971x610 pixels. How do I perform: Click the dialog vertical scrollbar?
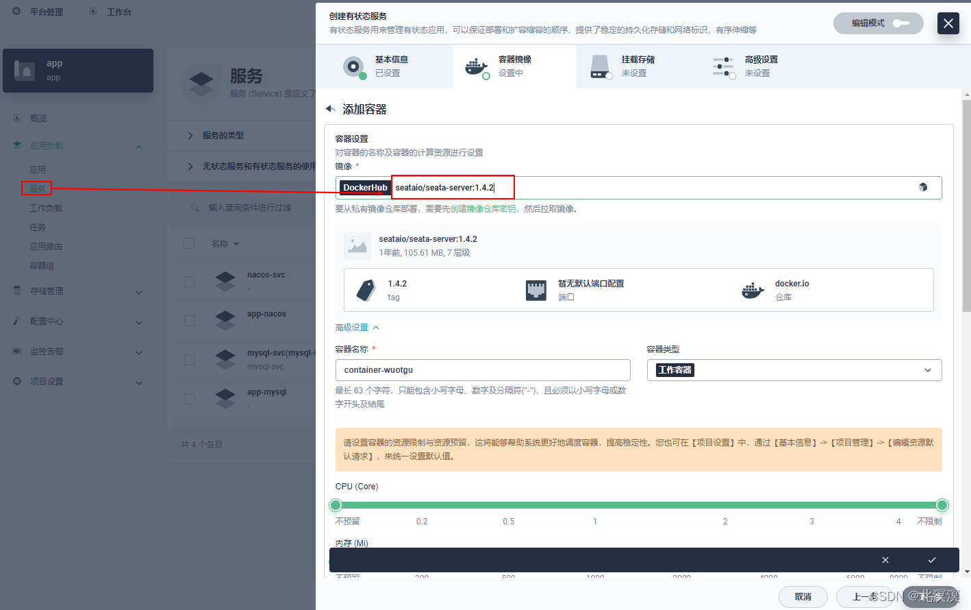pos(966,206)
